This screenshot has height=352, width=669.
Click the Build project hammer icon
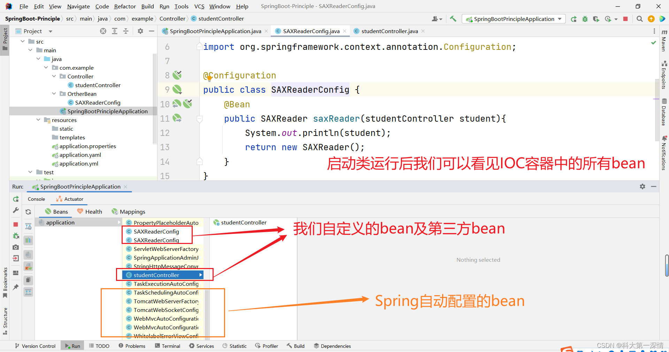[453, 19]
